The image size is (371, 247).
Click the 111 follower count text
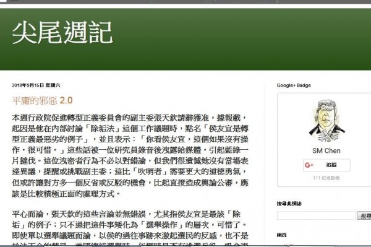point(326,178)
